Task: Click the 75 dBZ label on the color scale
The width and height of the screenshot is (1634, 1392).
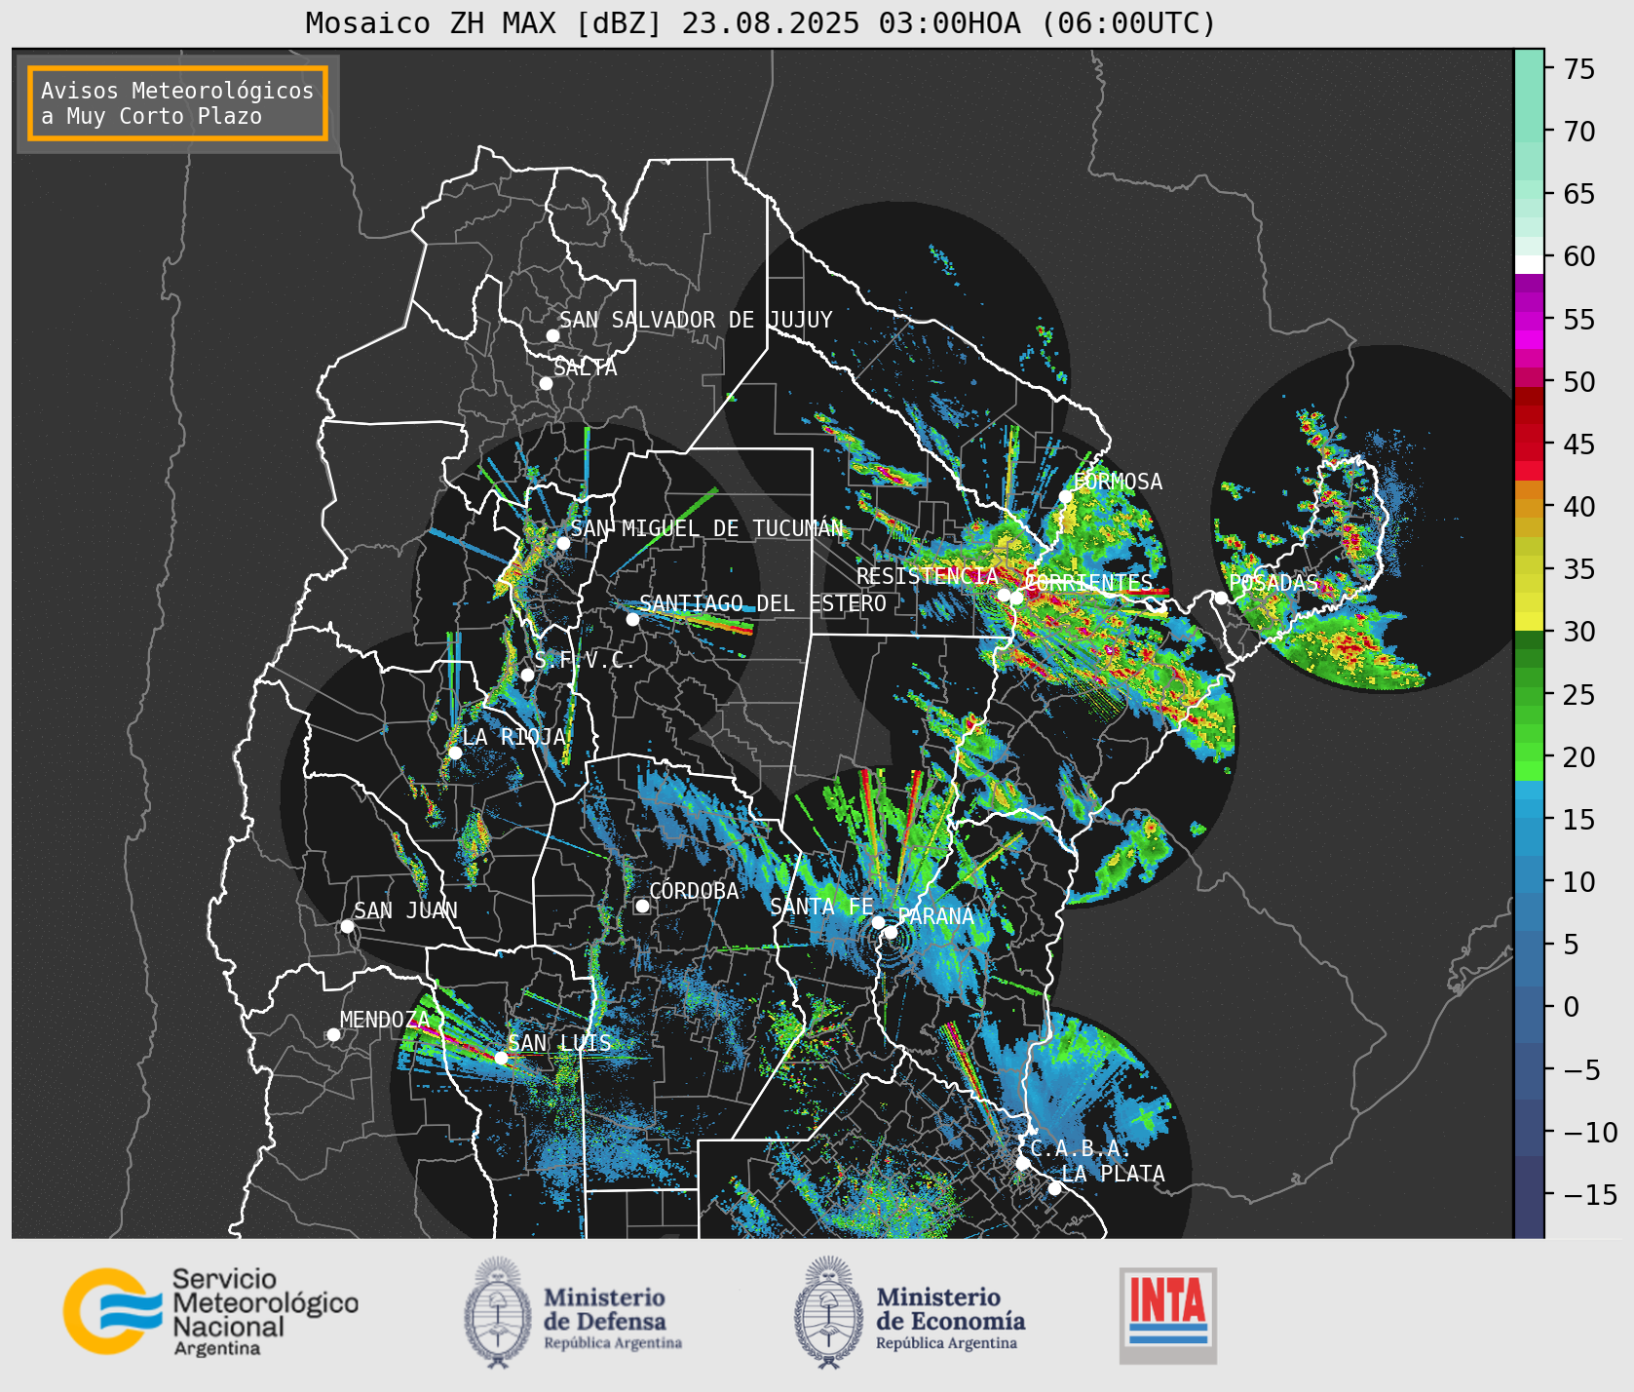Action: [1579, 68]
